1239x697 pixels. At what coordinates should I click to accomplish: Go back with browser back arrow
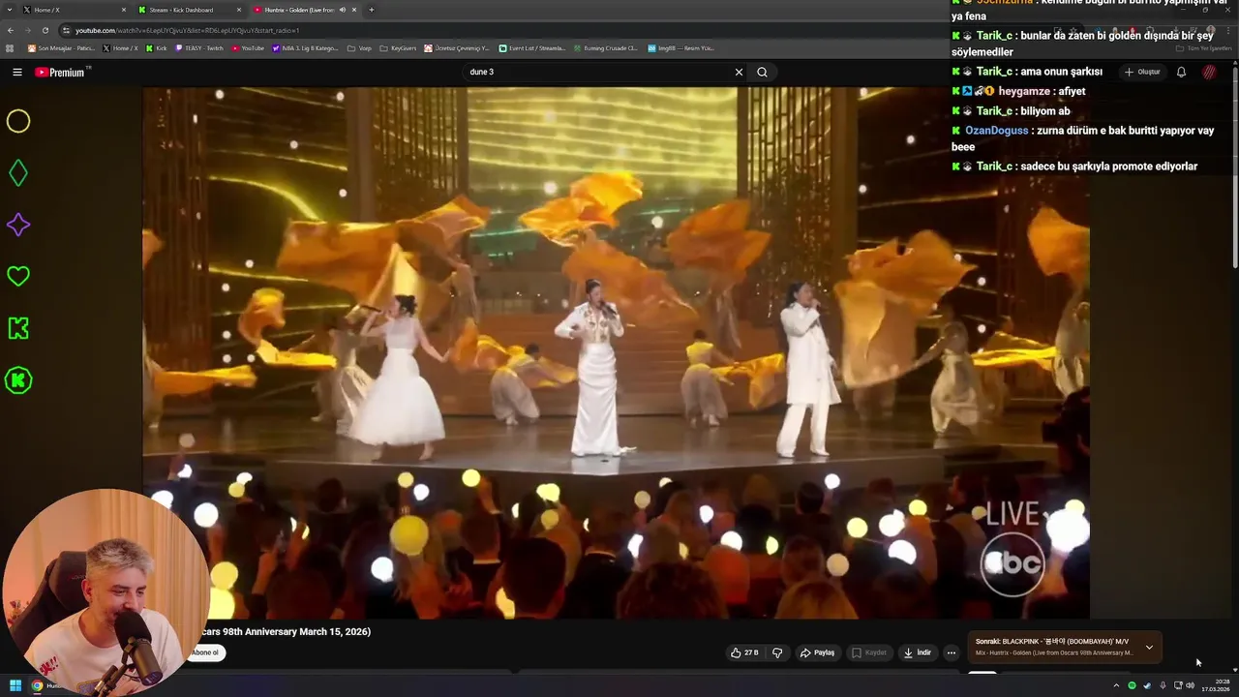(11, 30)
